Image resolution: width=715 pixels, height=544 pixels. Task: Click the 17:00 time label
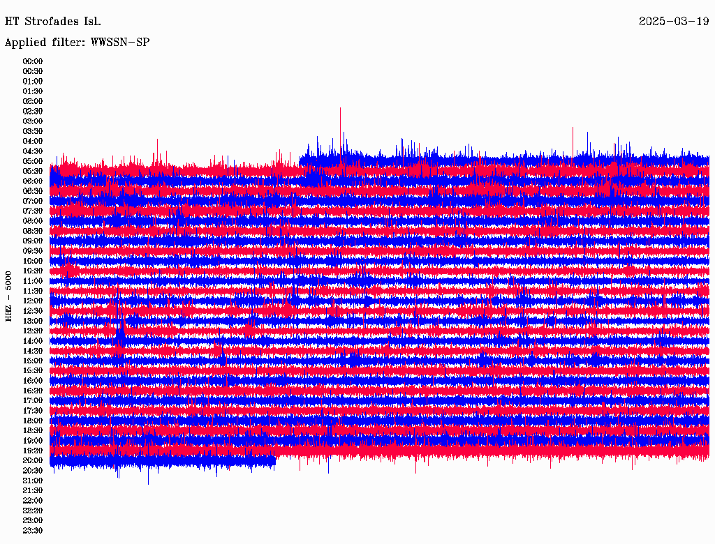point(33,401)
